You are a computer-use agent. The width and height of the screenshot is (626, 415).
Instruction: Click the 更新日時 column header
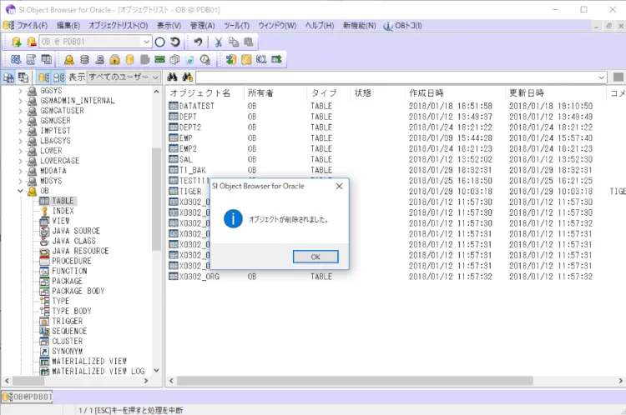tap(555, 92)
